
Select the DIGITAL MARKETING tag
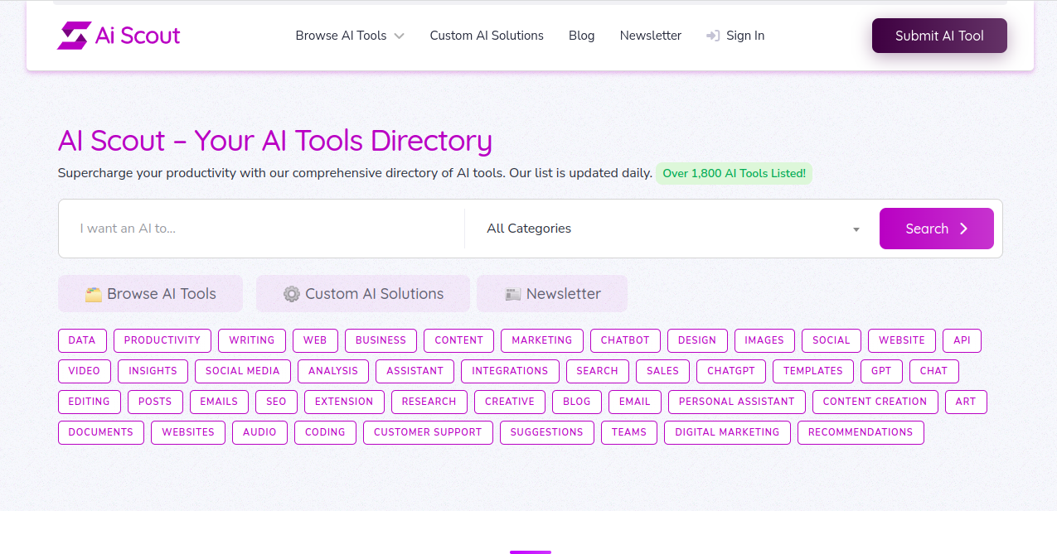coord(727,432)
